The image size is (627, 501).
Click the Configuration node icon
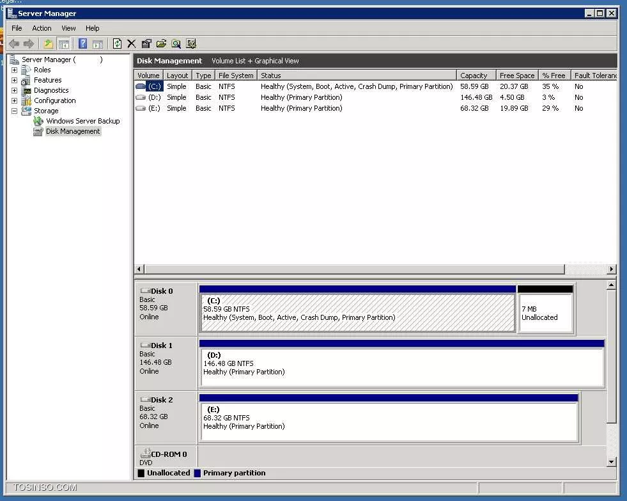26,100
